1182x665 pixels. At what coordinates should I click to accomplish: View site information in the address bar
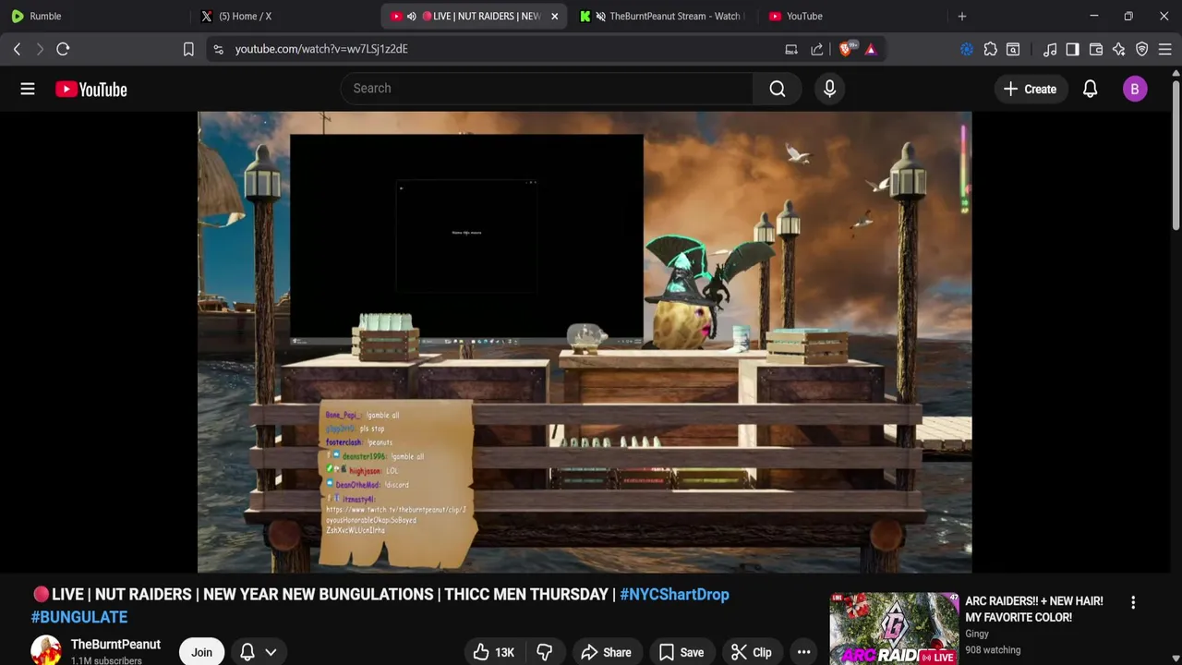(x=218, y=49)
